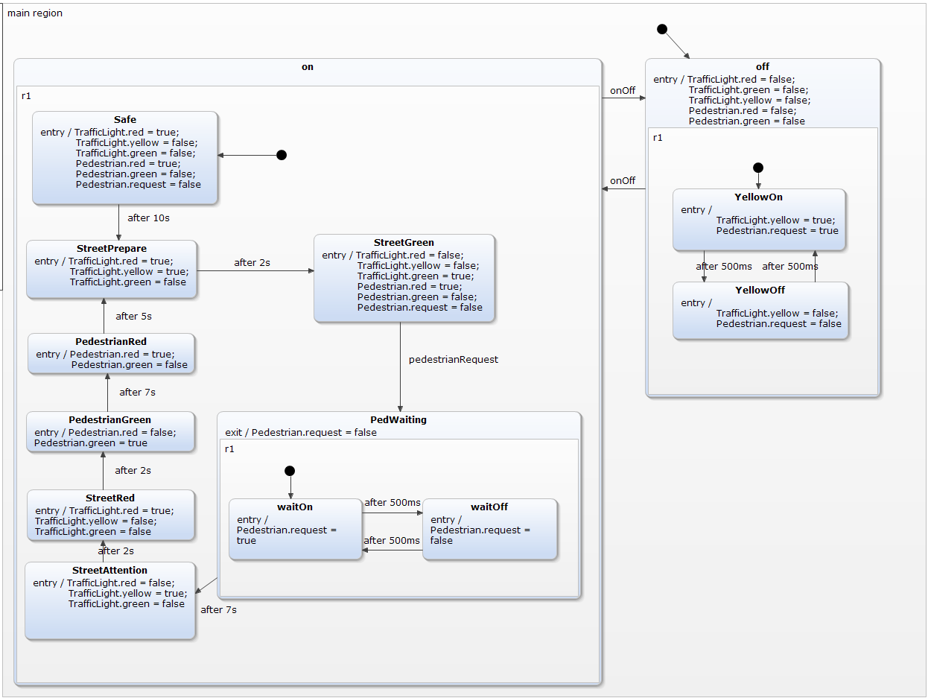Viewport: 928px width, 698px height.
Task: Select the YellowOn state in off region
Action: 759,219
